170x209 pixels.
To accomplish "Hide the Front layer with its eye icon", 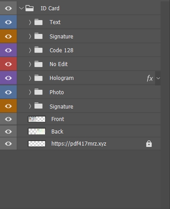I will click(x=8, y=119).
